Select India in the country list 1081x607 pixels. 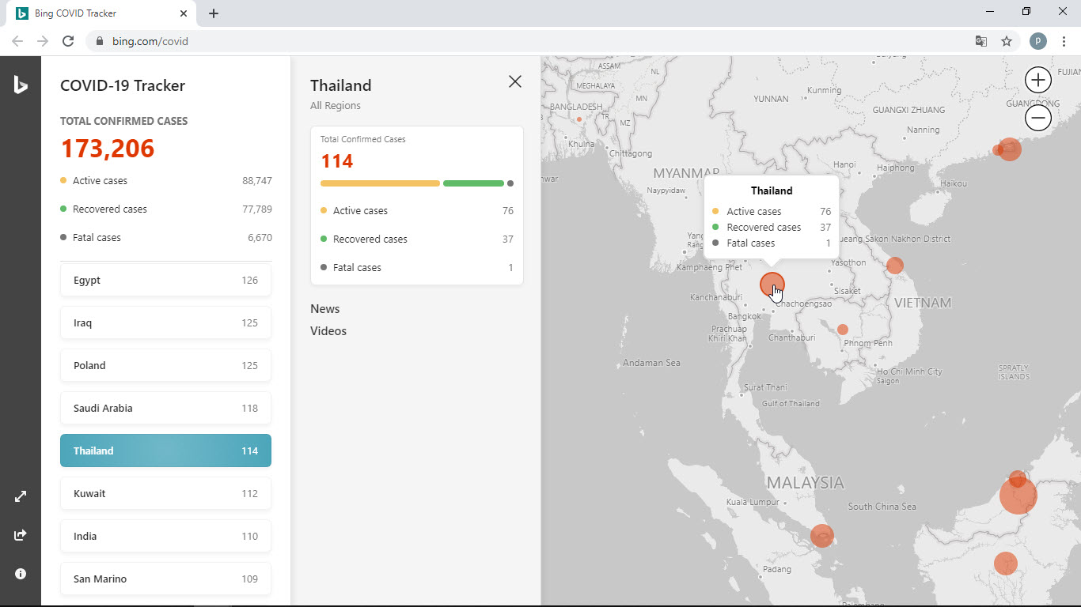165,536
